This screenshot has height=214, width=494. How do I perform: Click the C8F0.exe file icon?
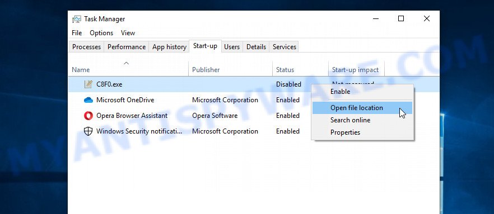88,84
